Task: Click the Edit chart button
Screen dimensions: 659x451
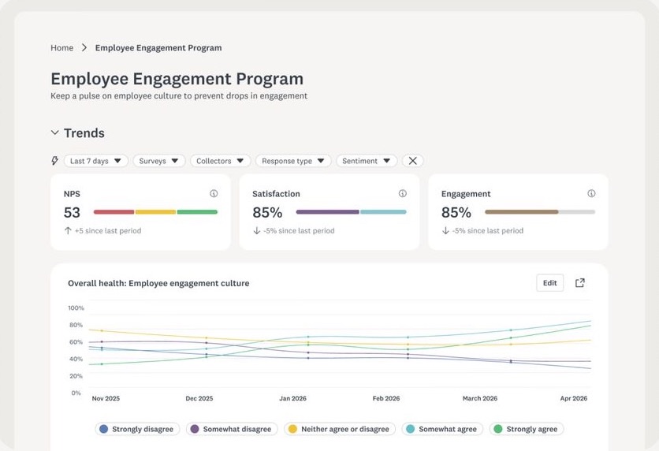Action: pos(549,283)
